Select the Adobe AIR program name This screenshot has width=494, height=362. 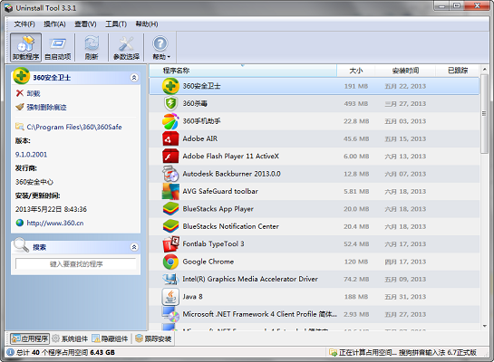[200, 138]
